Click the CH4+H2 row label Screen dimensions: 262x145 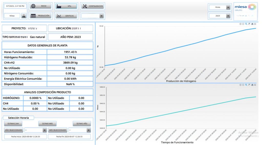coord(9,63)
